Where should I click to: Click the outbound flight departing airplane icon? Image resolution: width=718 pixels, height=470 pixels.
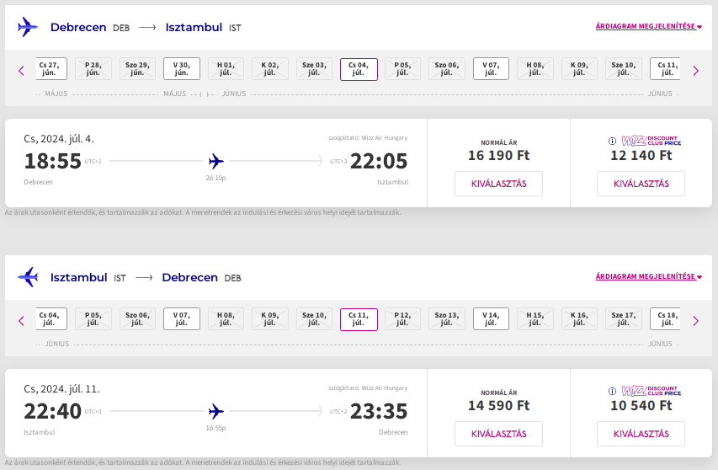[x=28, y=27]
